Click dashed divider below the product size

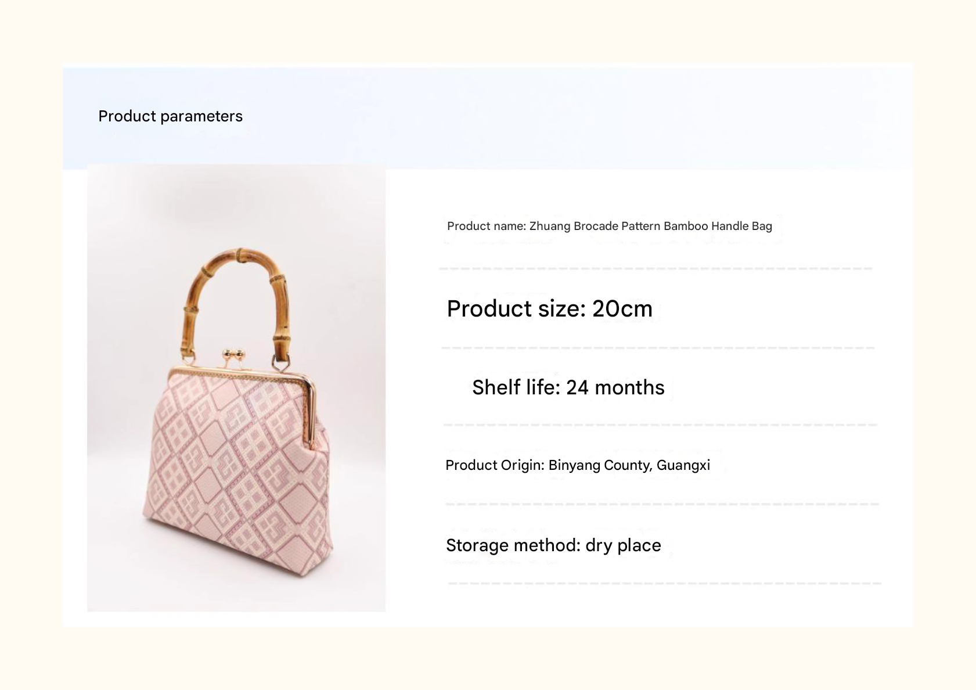point(658,348)
